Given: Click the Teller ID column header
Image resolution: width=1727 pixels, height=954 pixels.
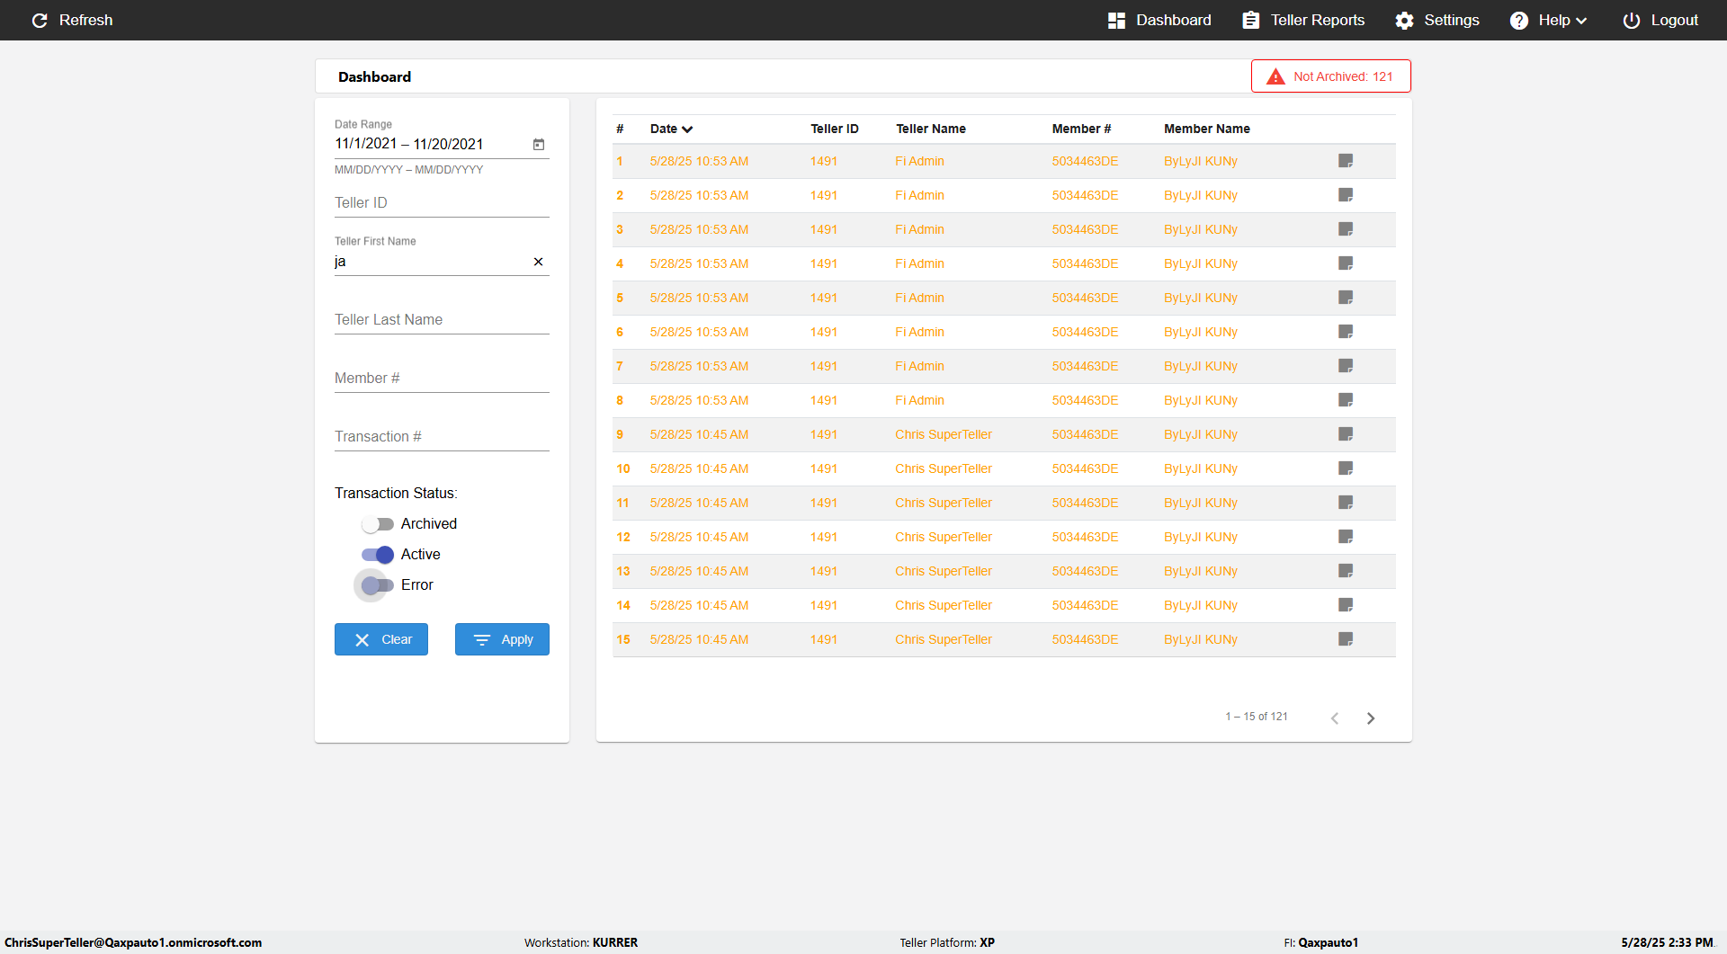Looking at the screenshot, I should tap(835, 129).
